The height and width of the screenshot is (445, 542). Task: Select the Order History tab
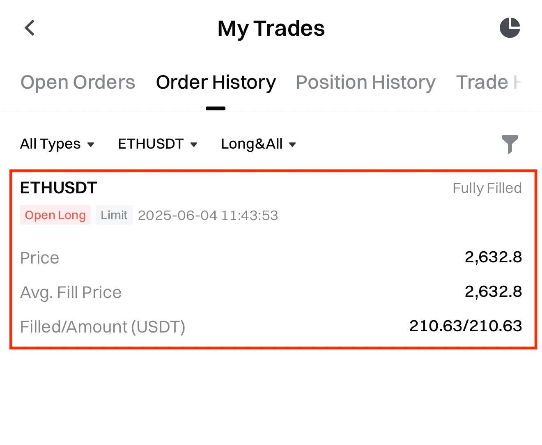(x=216, y=82)
